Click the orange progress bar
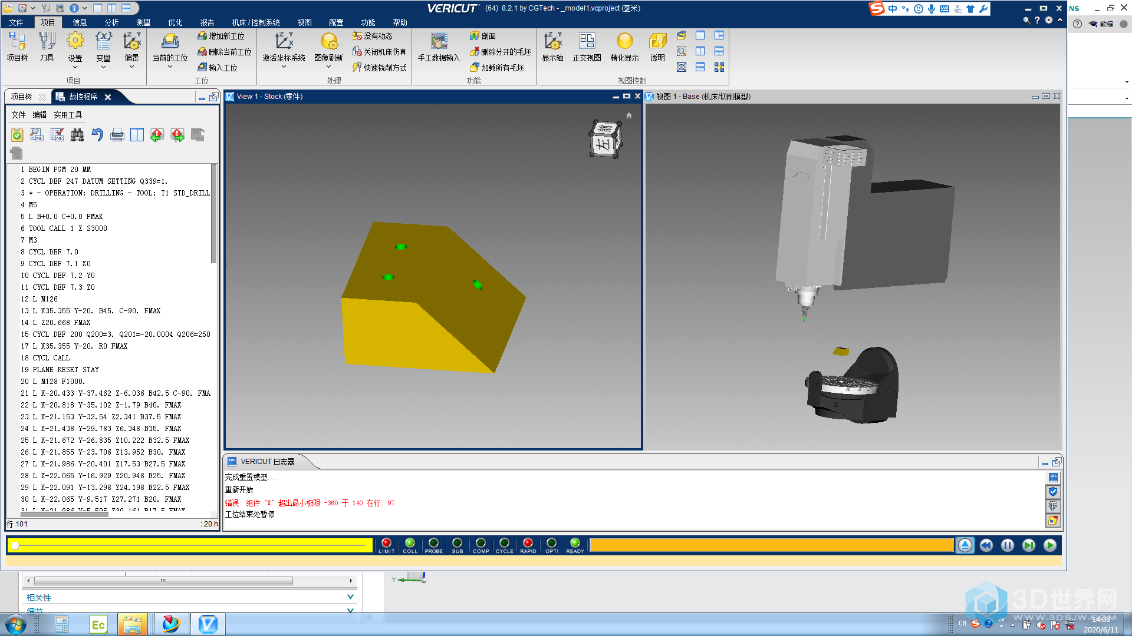The height and width of the screenshot is (636, 1132). pyautogui.click(x=771, y=545)
